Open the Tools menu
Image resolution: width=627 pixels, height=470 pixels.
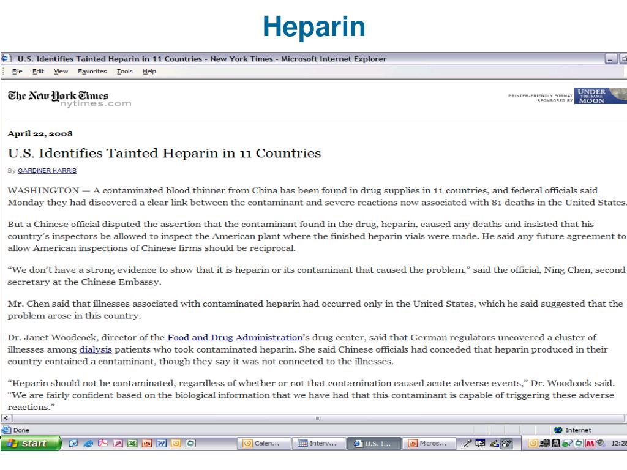tap(125, 72)
